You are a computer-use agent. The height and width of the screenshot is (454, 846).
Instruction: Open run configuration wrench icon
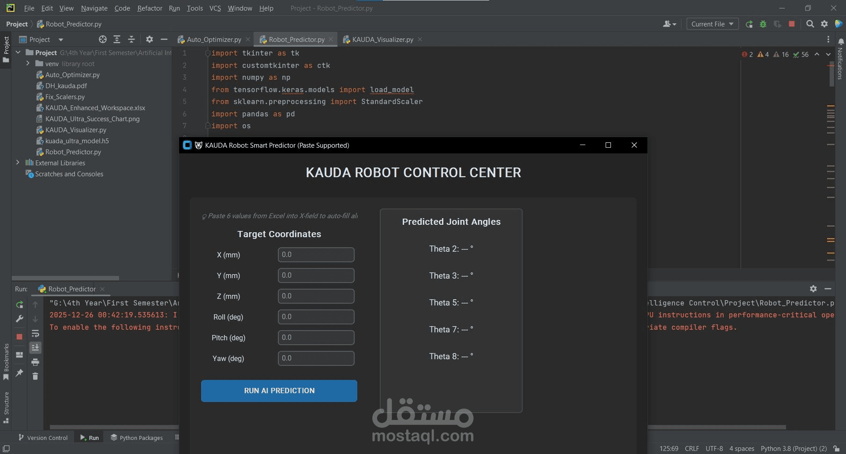click(x=19, y=319)
